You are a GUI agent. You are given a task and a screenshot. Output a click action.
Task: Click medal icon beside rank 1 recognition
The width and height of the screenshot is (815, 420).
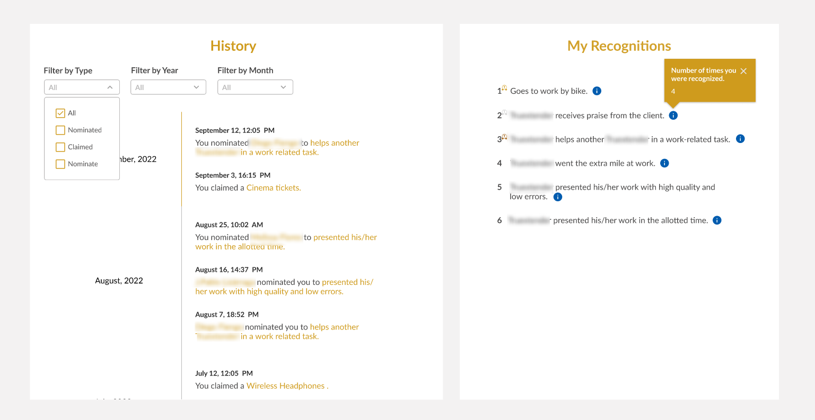tap(504, 88)
